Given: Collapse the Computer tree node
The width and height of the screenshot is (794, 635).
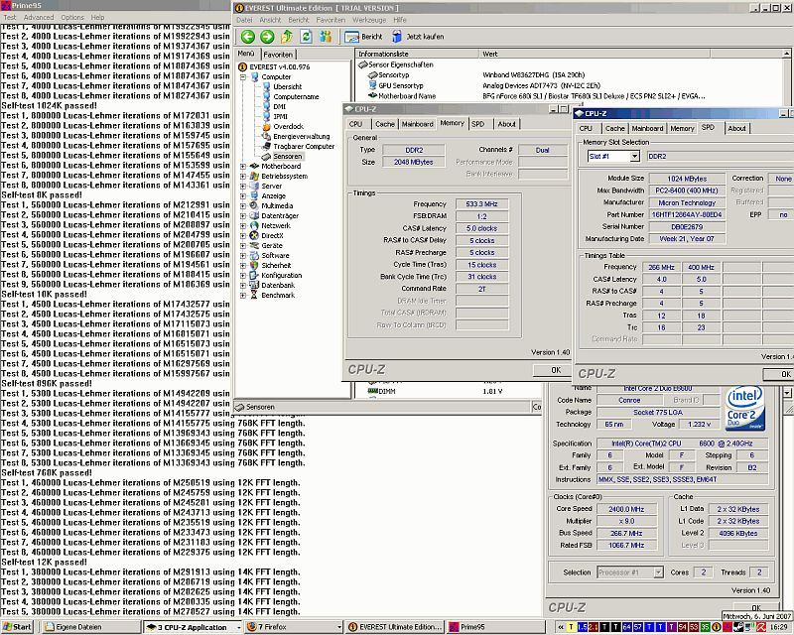Looking at the screenshot, I should 243,77.
